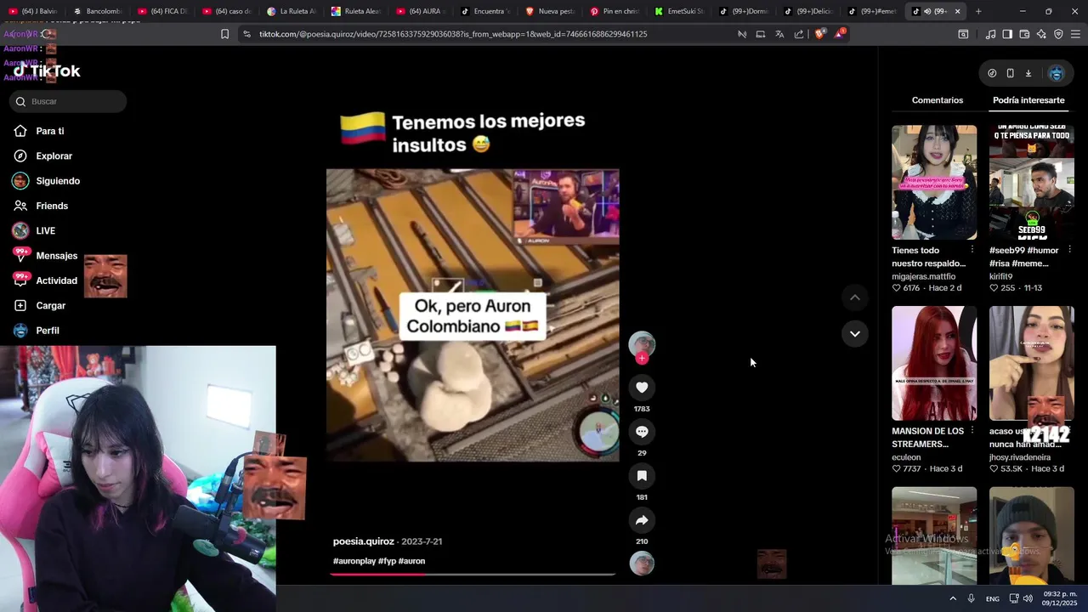Share the video with the arrow icon
This screenshot has width=1088, height=612.
[642, 520]
